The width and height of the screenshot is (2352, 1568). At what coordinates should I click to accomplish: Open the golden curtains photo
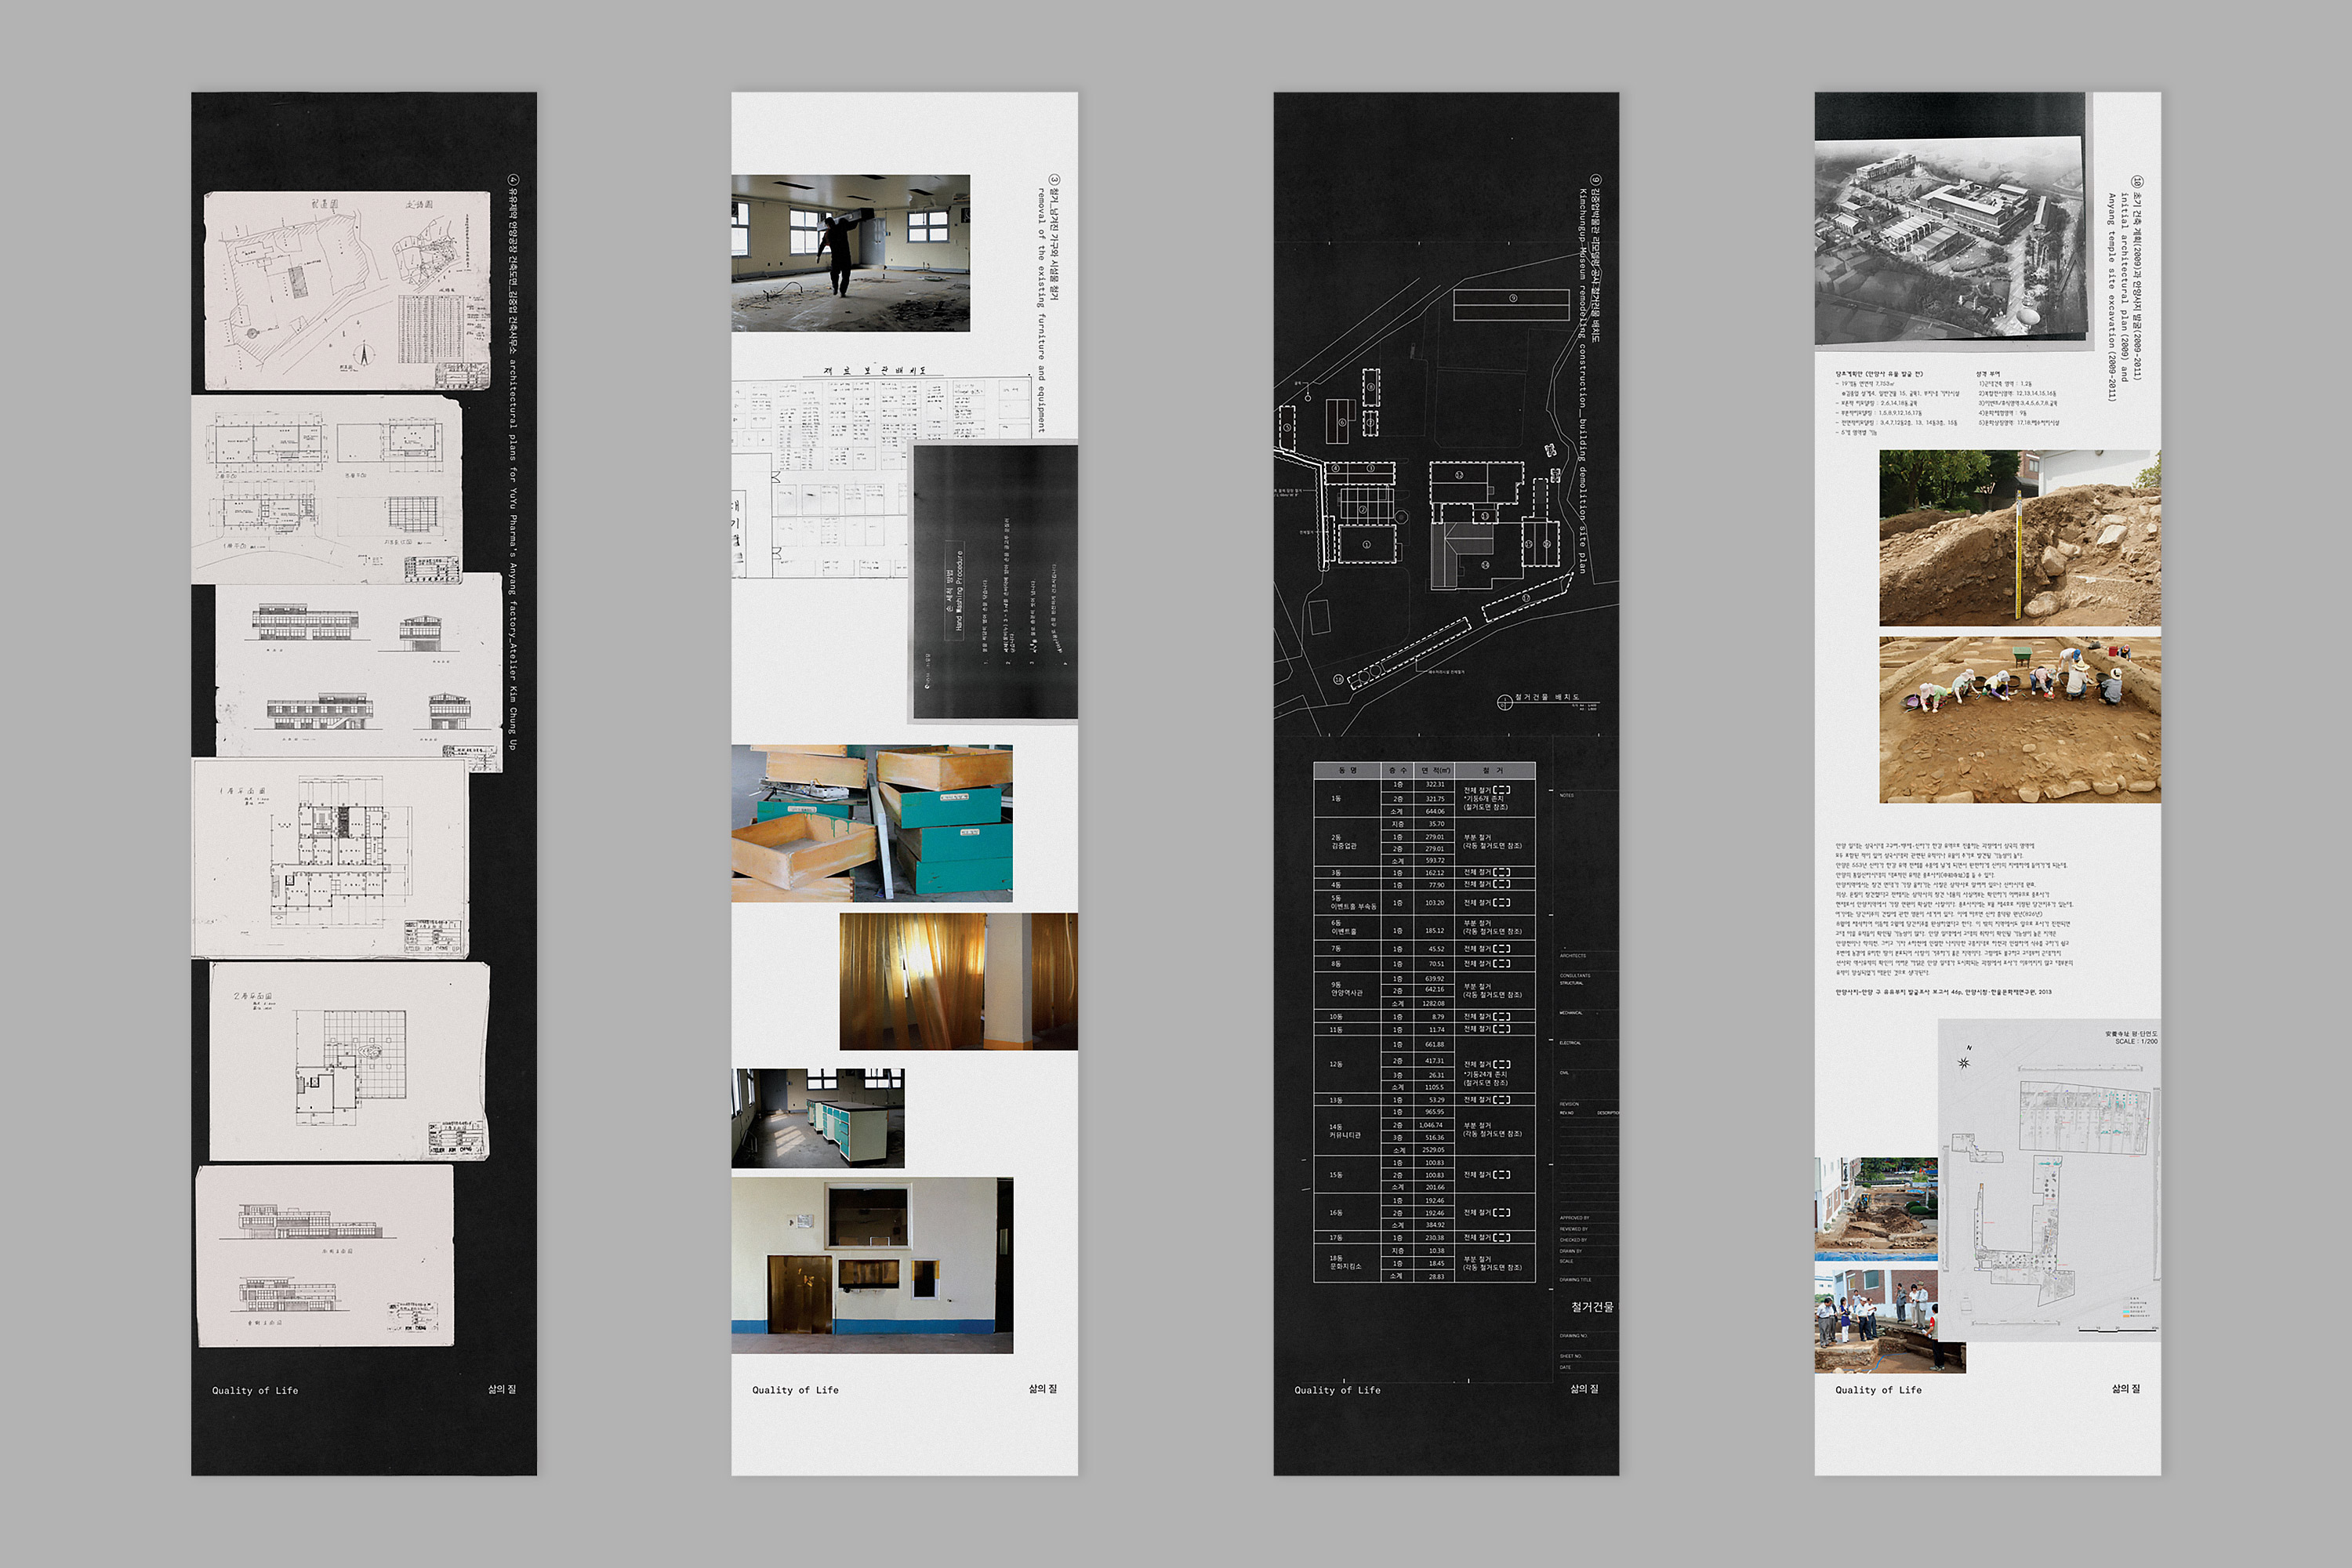click(x=958, y=981)
